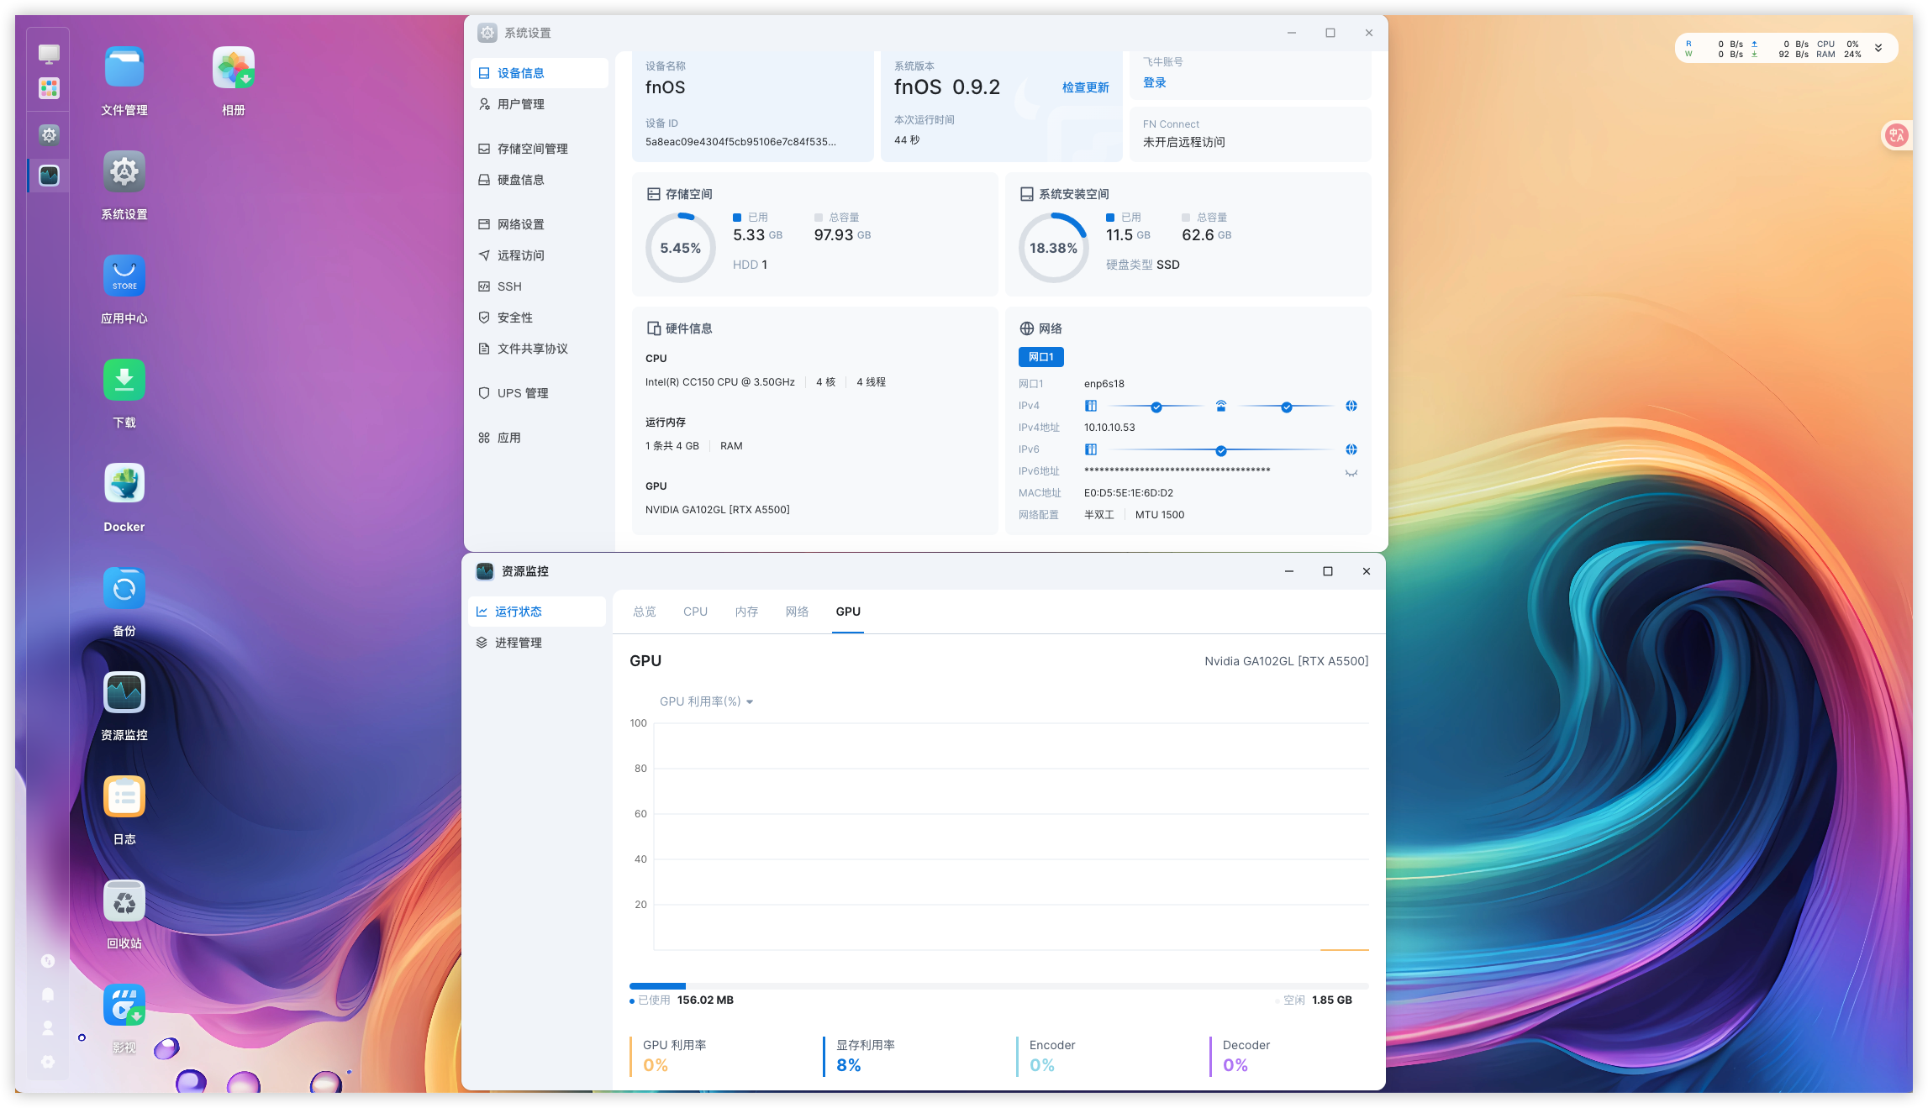The width and height of the screenshot is (1928, 1108).
Task: Open 网络设置 in settings sidebar
Action: point(539,224)
